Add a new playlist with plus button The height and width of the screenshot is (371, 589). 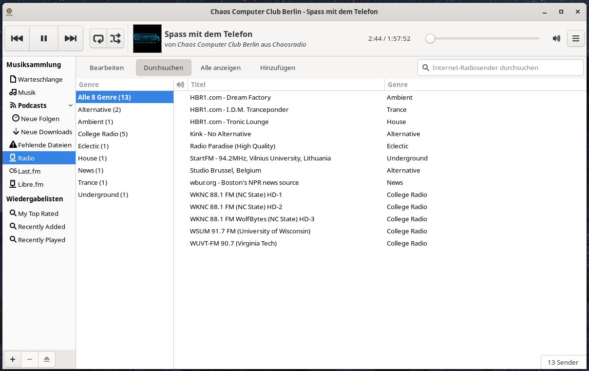coord(13,359)
